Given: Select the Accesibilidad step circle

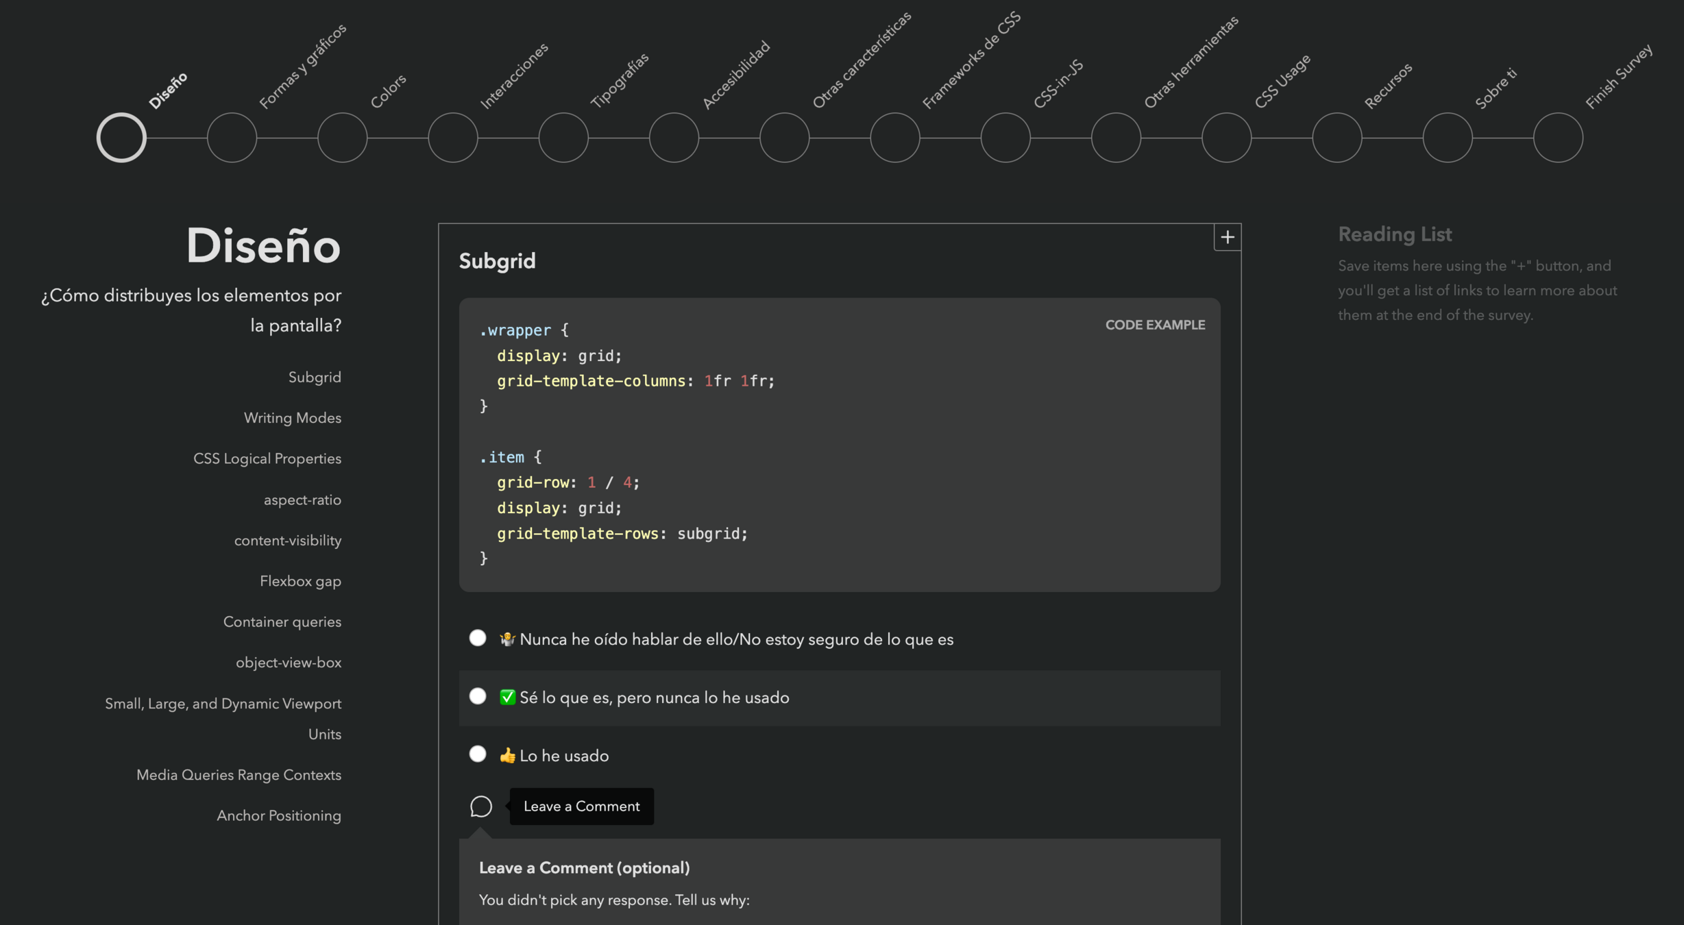Looking at the screenshot, I should pyautogui.click(x=674, y=138).
